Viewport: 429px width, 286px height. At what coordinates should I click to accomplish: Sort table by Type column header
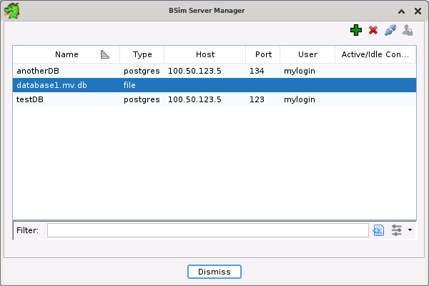pyautogui.click(x=142, y=54)
